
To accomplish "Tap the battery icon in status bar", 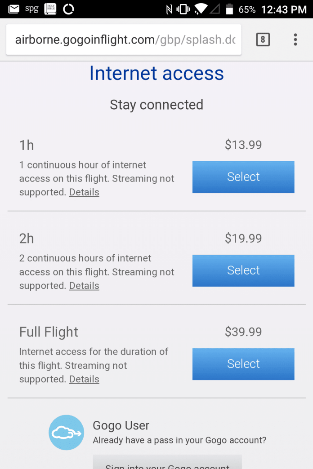I will click(x=230, y=9).
